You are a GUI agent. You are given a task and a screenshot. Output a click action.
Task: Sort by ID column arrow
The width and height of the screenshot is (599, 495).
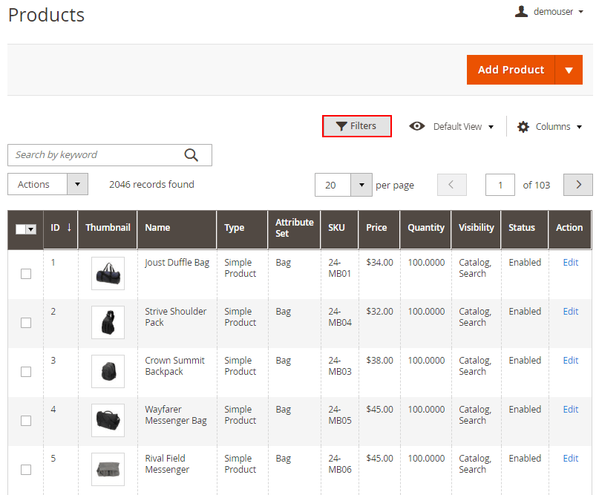(x=69, y=228)
